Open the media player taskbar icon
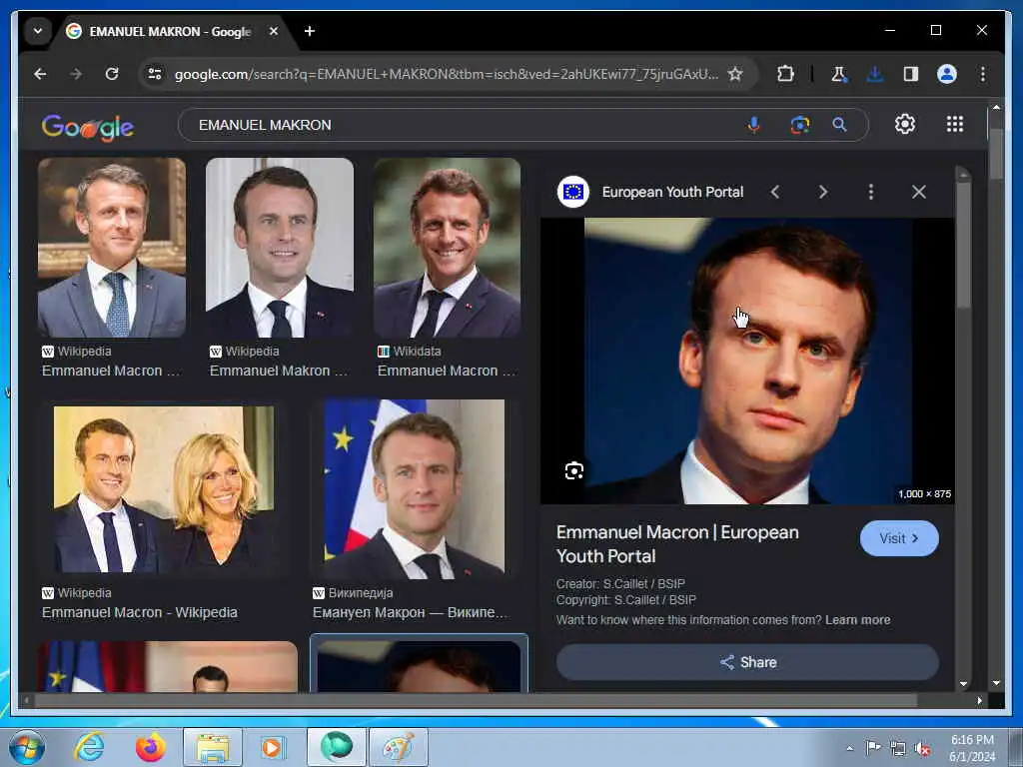The image size is (1023, 767). pos(272,747)
